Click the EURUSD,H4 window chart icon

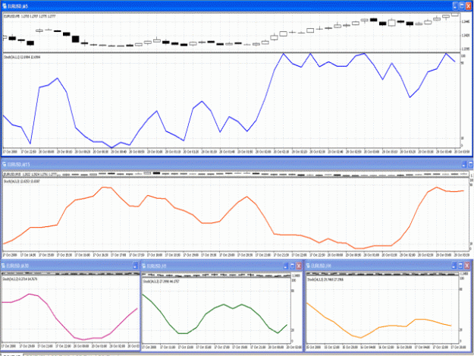[308, 266]
